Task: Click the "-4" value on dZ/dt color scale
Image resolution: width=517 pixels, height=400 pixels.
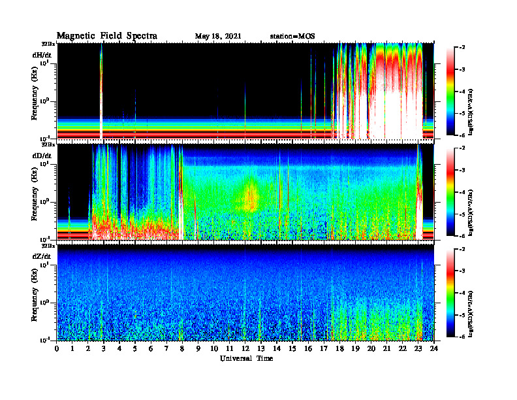Action: 463,293
